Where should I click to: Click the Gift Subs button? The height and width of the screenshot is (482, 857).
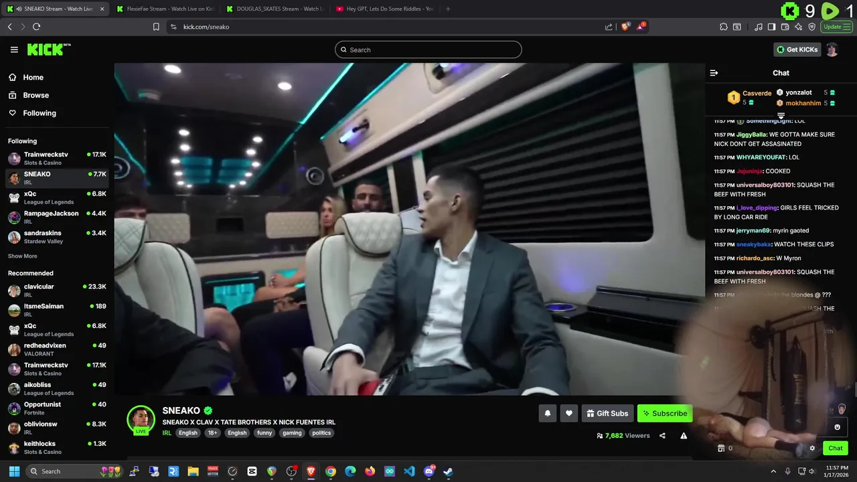608,414
